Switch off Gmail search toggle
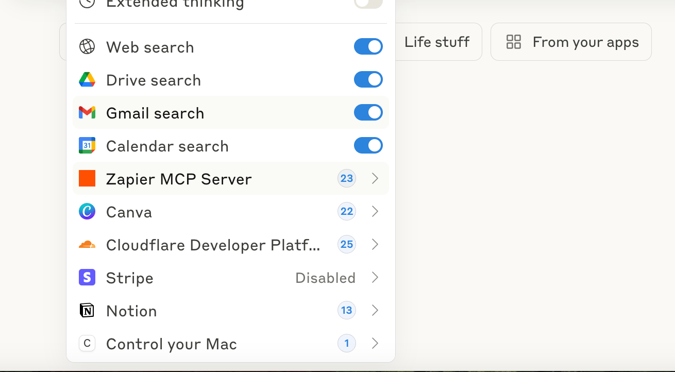The width and height of the screenshot is (675, 372). click(x=368, y=112)
